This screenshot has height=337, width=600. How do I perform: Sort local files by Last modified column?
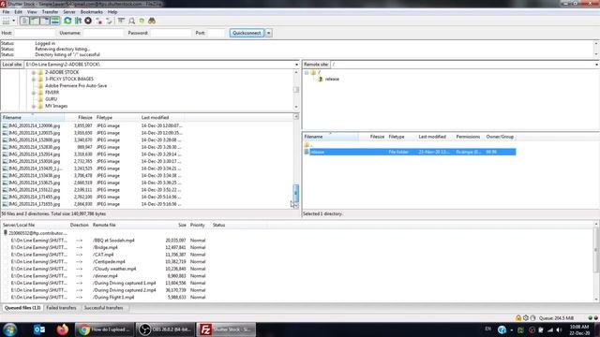point(161,117)
